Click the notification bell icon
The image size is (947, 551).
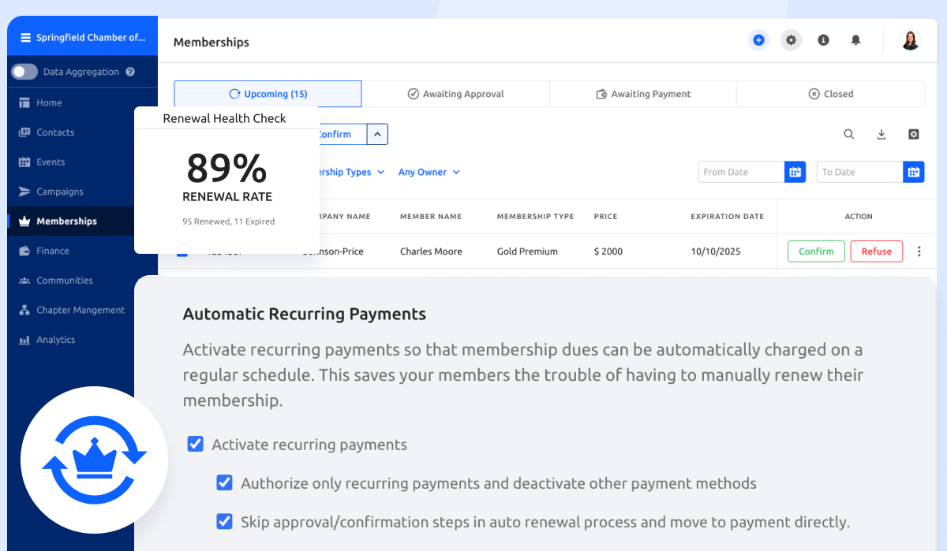point(855,40)
